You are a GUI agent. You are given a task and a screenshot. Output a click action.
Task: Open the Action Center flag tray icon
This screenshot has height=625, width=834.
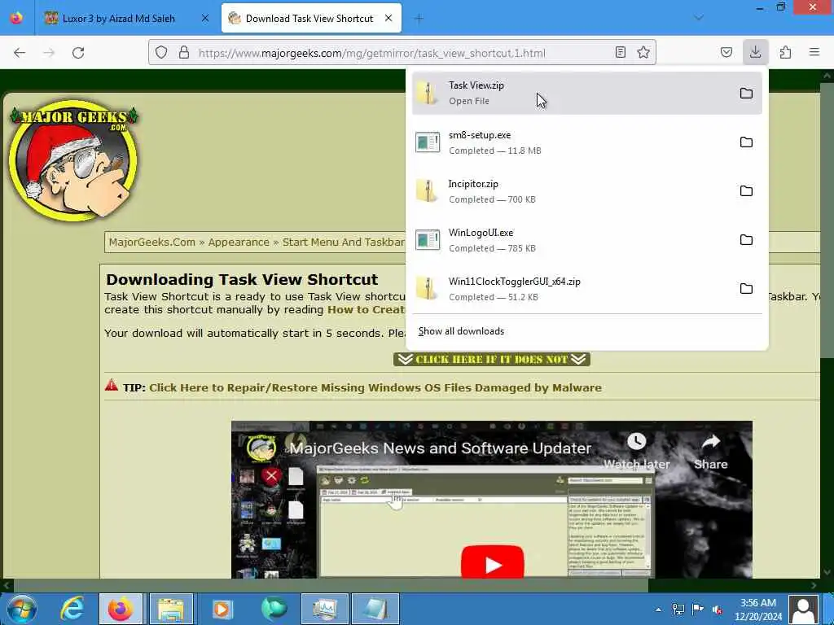(698, 610)
